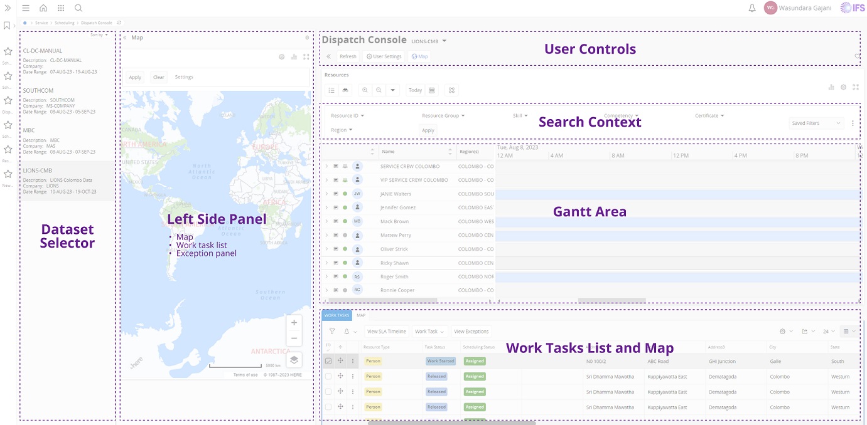Open the map layers selector icon
Image resolution: width=867 pixels, height=425 pixels.
tap(294, 360)
